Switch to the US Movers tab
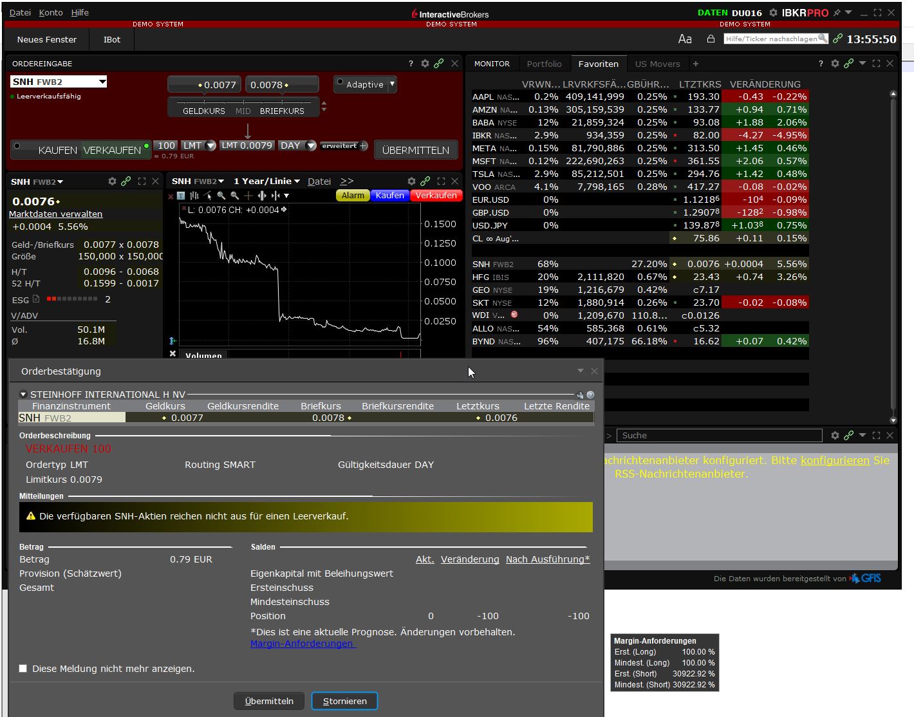The height and width of the screenshot is (717, 914). click(x=657, y=64)
